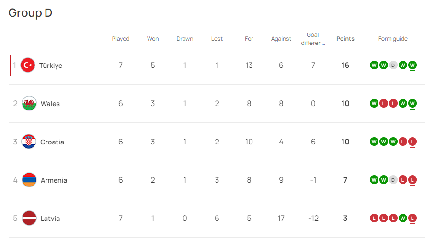This screenshot has width=435, height=241.
Task: Click the Group D heading
Action: pyautogui.click(x=30, y=13)
